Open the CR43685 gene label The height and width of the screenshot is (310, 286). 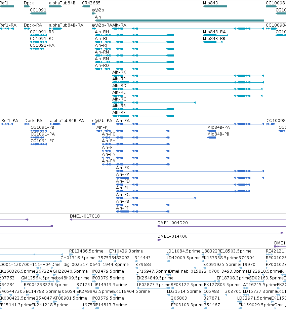tap(91, 3)
